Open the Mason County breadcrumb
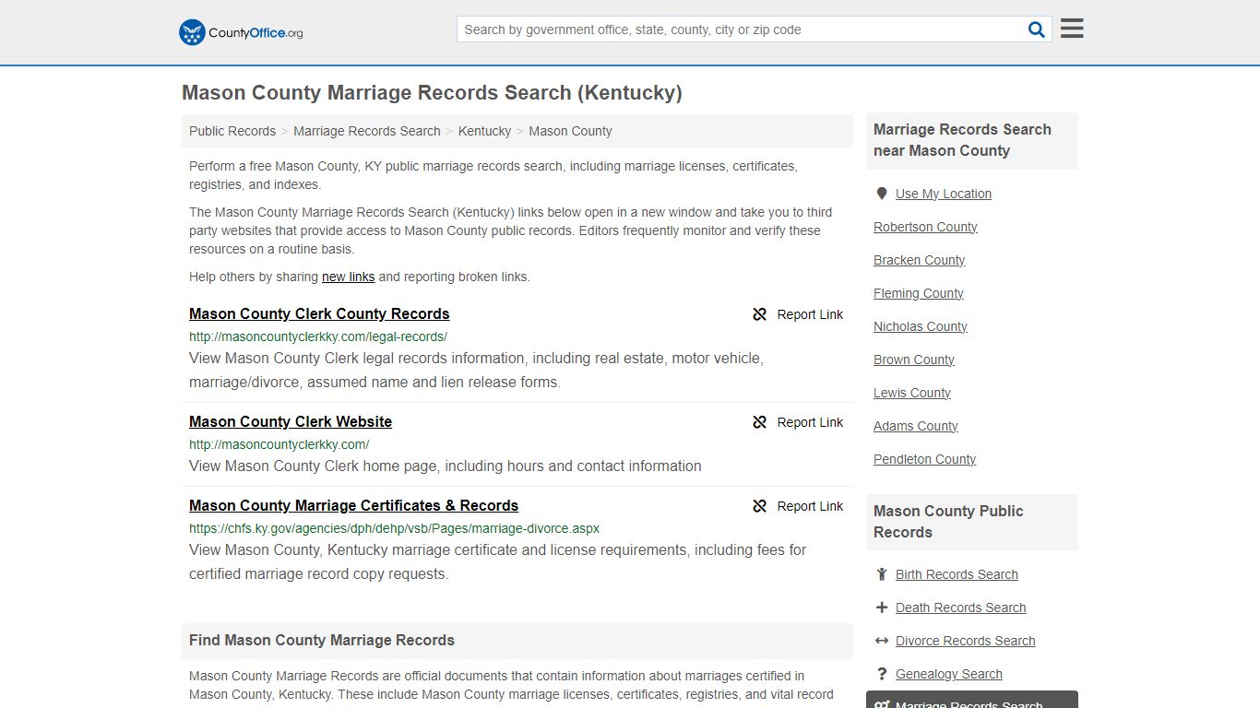The image size is (1260, 708). click(570, 131)
